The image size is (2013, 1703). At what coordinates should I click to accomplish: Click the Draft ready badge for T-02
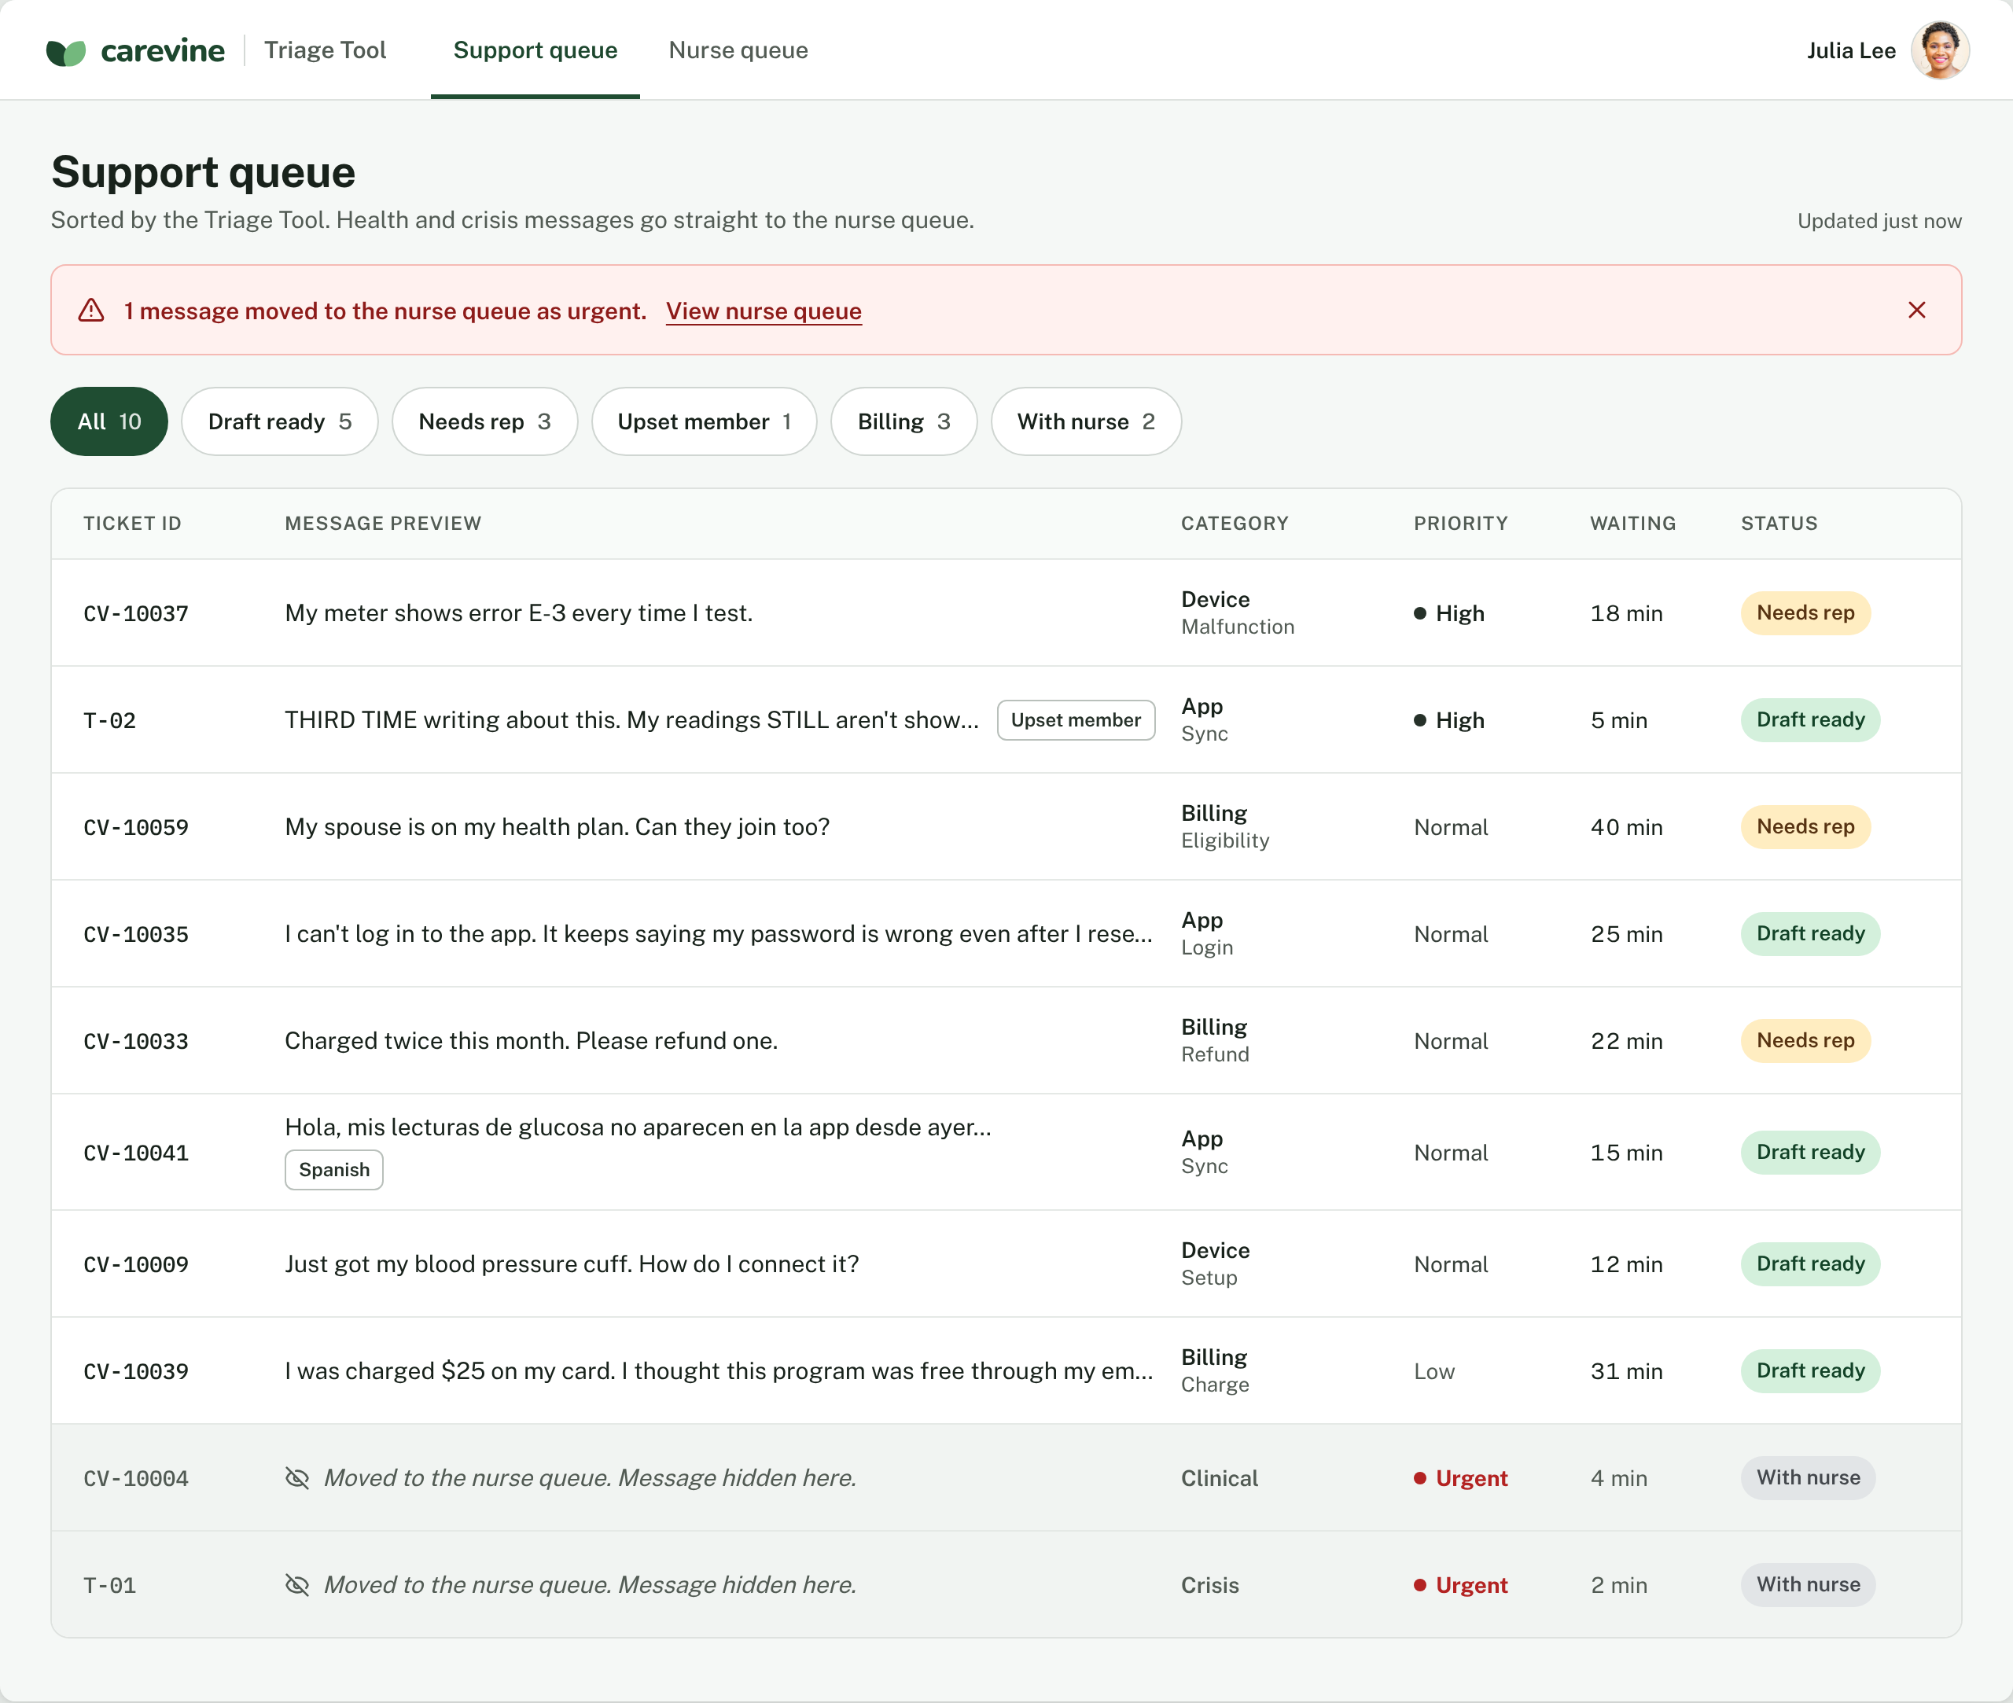click(1810, 720)
